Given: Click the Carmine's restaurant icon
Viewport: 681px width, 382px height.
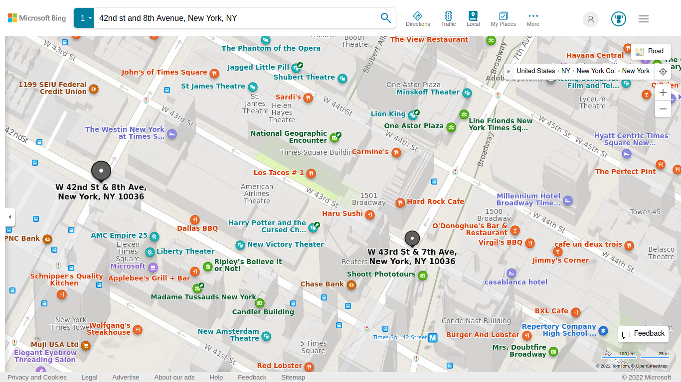Looking at the screenshot, I should tap(396, 153).
